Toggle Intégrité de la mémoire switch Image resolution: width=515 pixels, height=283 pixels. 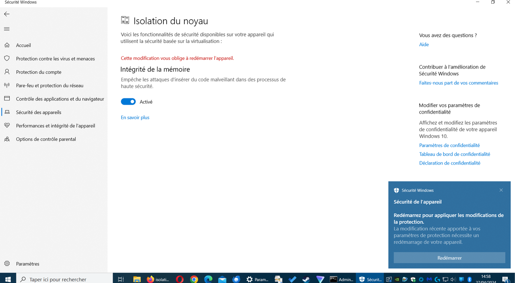[x=128, y=102]
